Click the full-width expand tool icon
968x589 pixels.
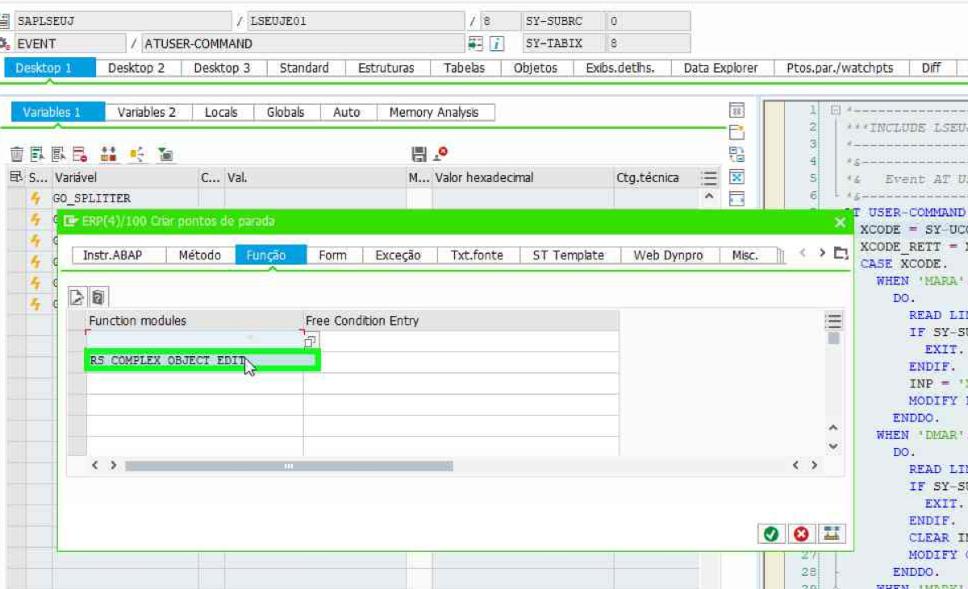736,199
